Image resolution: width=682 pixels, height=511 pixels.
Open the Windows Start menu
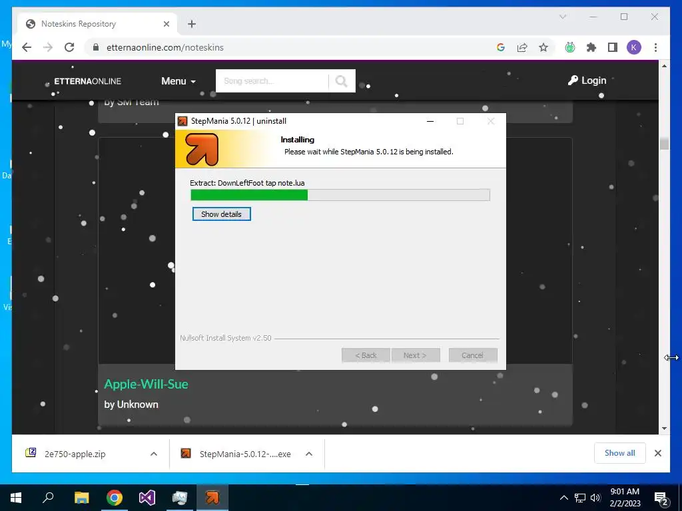click(x=16, y=498)
